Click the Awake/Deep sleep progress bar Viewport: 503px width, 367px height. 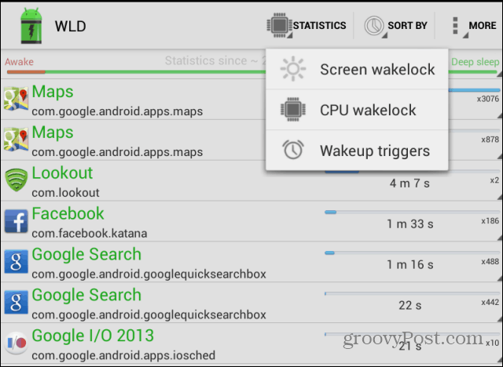(251, 72)
